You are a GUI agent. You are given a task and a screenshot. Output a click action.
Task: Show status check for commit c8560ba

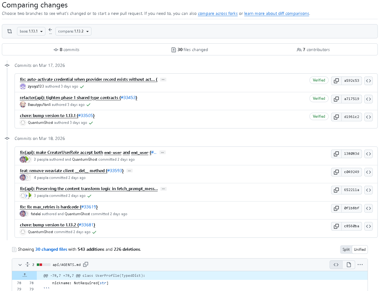[x=94, y=232]
